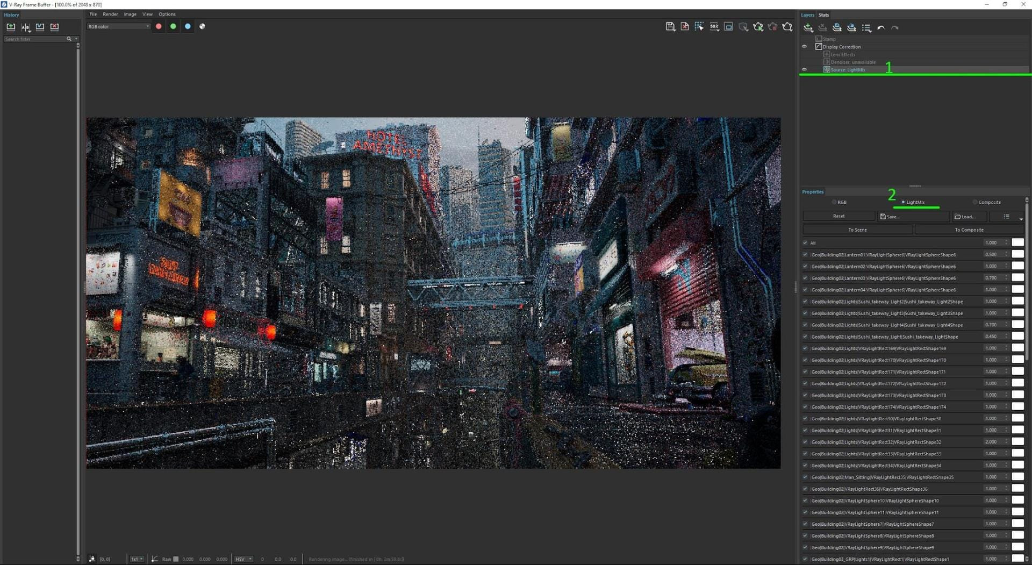Select the Composite source radio button
1032x565 pixels.
pyautogui.click(x=974, y=203)
